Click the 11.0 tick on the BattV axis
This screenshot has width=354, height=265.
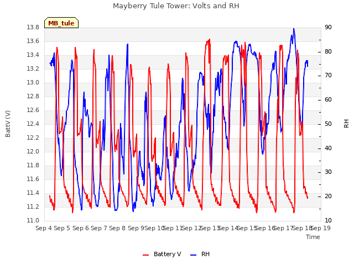(33, 221)
